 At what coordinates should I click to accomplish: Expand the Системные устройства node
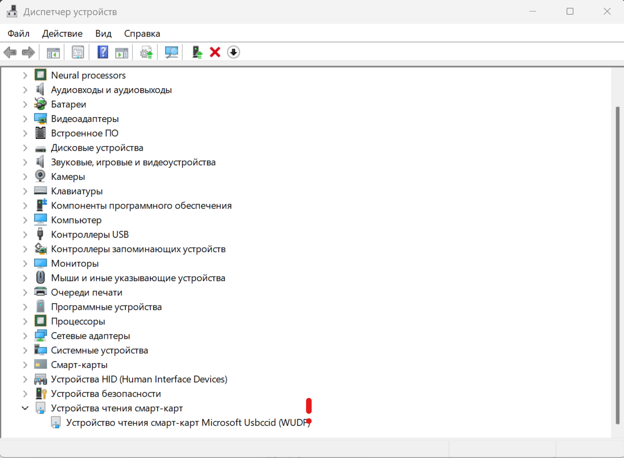pos(25,351)
